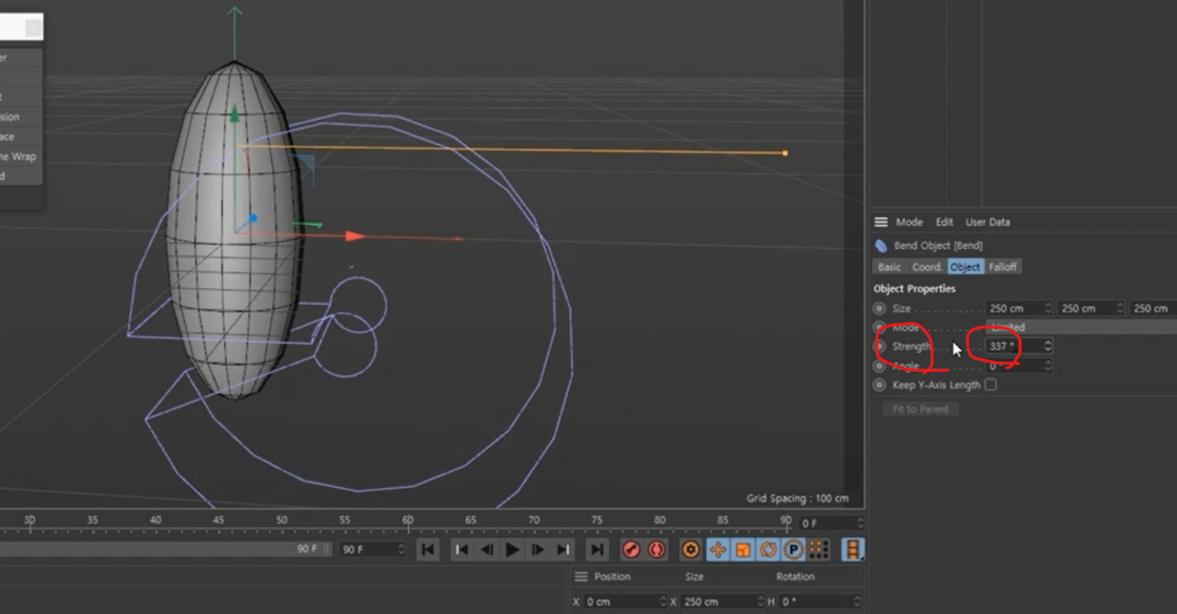The width and height of the screenshot is (1177, 614).
Task: Open the Attribute Manager hamburger menu
Action: (881, 222)
